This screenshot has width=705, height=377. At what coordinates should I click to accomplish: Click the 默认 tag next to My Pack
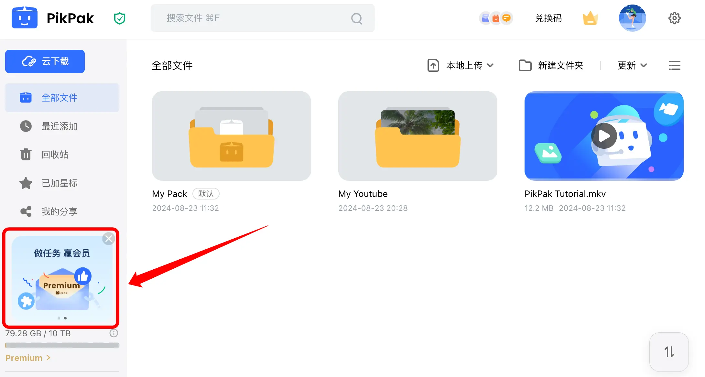[206, 194]
